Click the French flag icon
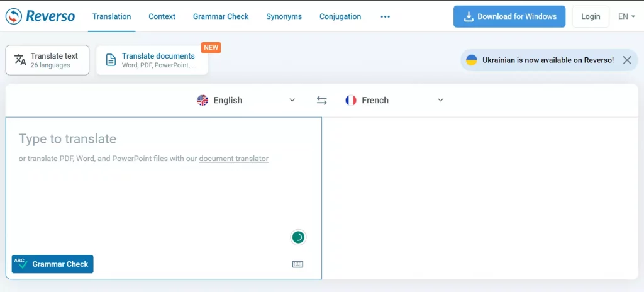The image size is (644, 292). click(351, 100)
